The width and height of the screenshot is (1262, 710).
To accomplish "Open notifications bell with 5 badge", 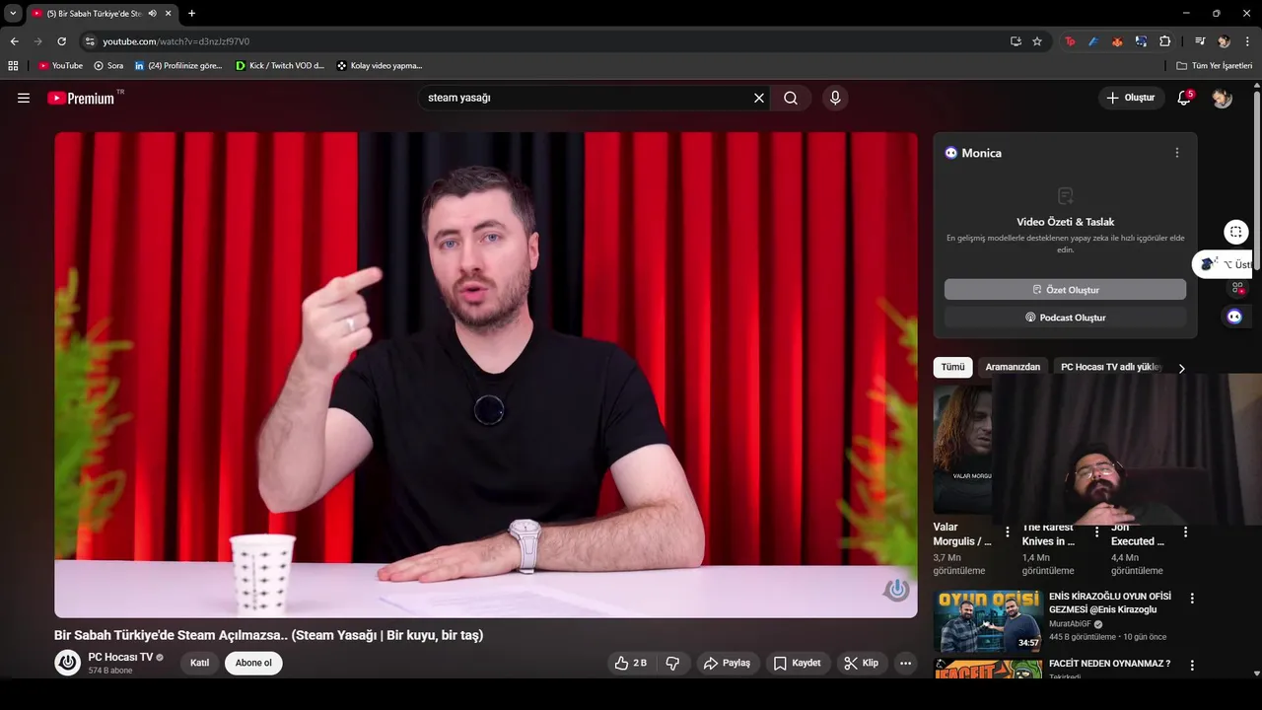I will coord(1185,98).
